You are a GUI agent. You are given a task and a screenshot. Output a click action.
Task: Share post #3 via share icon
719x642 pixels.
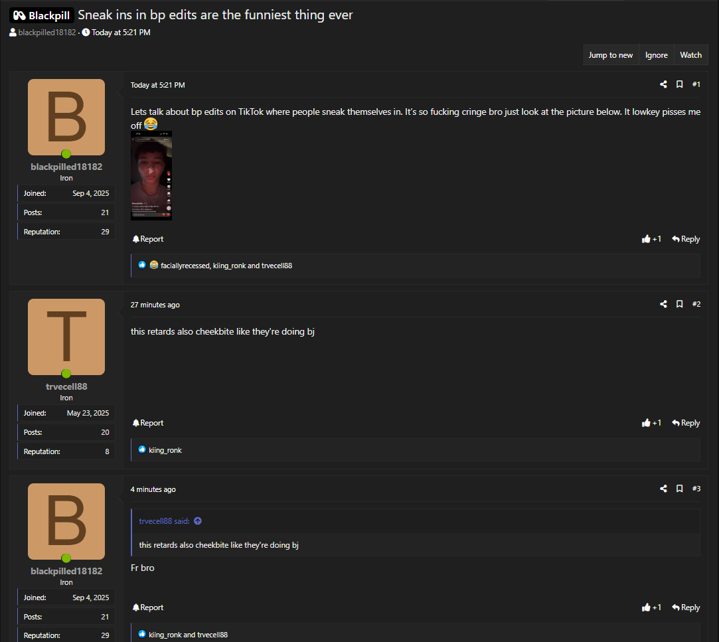pos(663,489)
